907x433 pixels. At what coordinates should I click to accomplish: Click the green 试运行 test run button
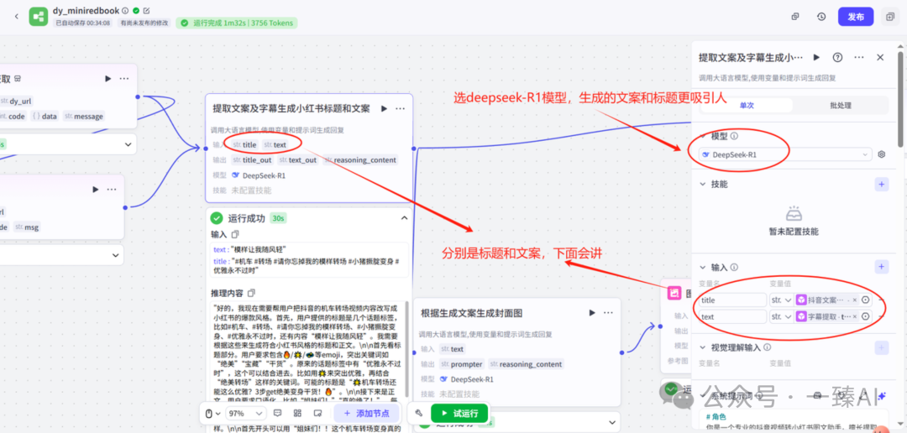coord(460,414)
